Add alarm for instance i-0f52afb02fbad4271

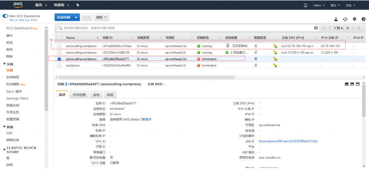[x=275, y=59]
